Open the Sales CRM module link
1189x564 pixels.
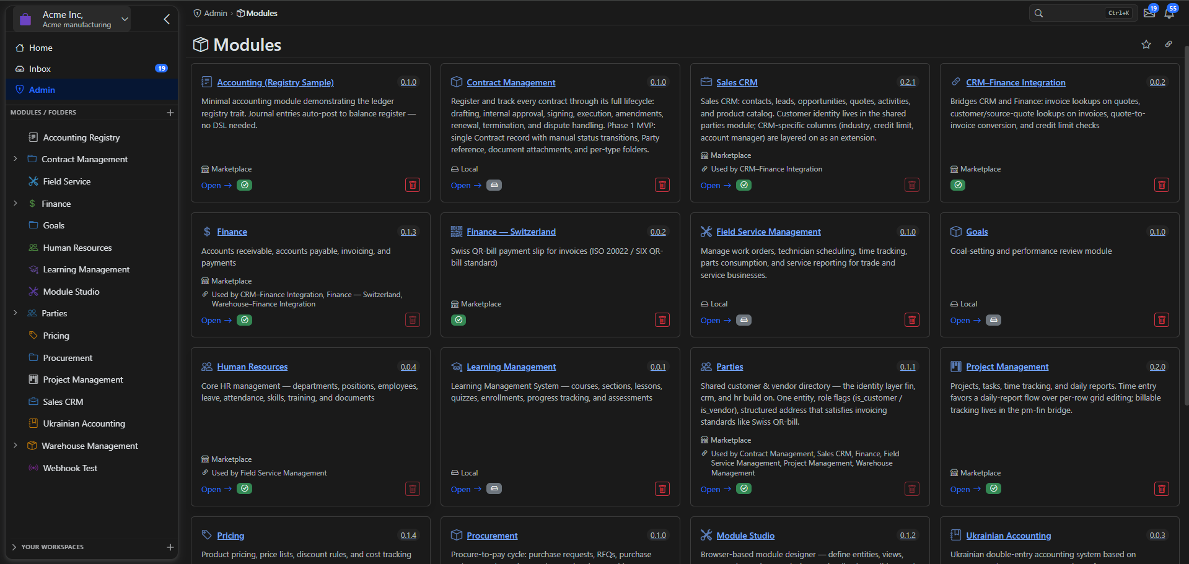737,82
